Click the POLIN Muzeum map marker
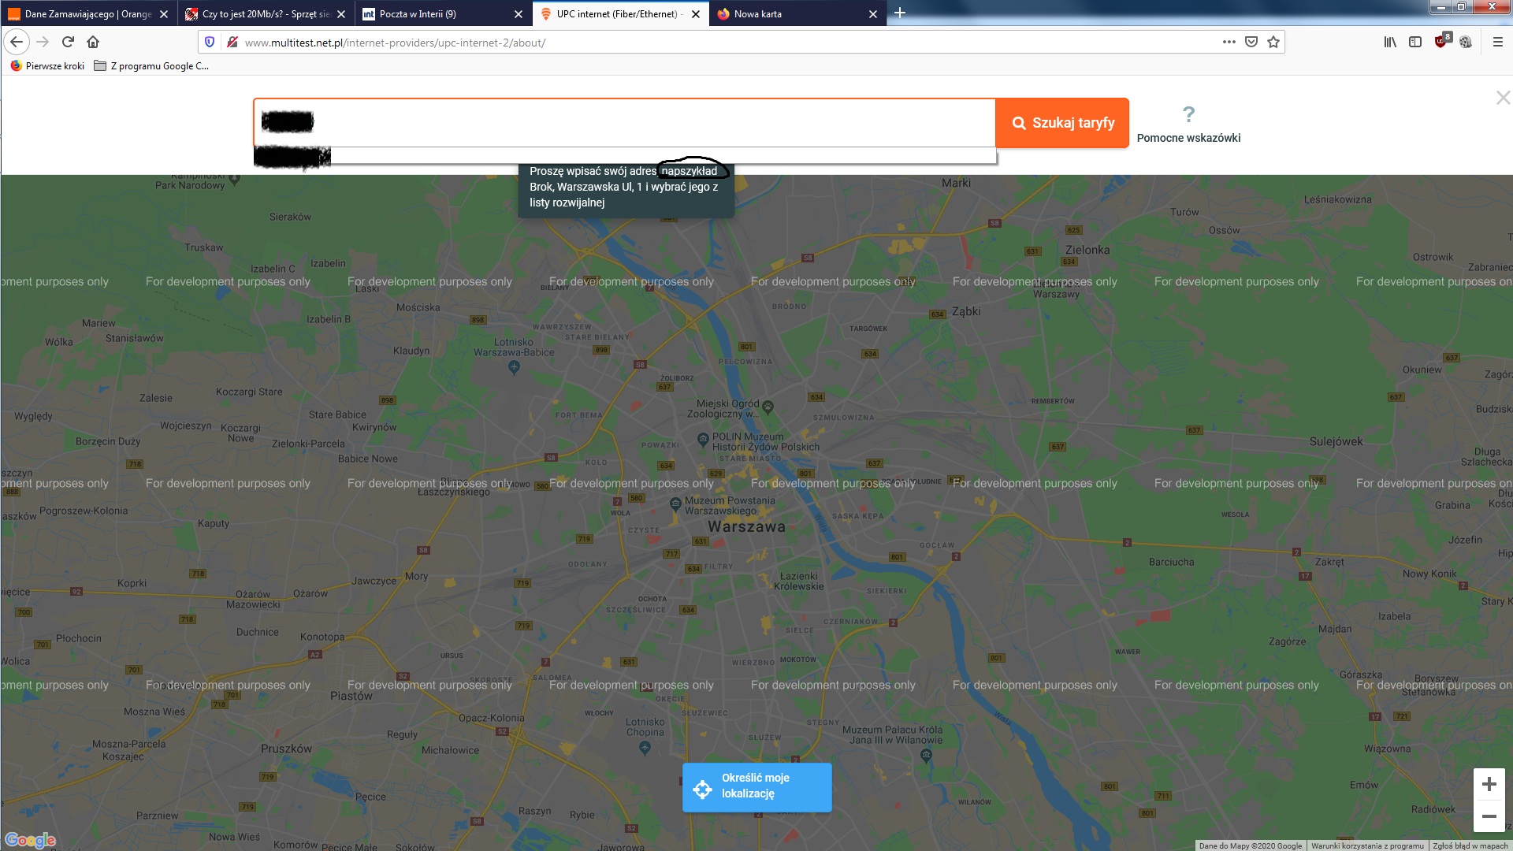The image size is (1513, 851). click(703, 439)
